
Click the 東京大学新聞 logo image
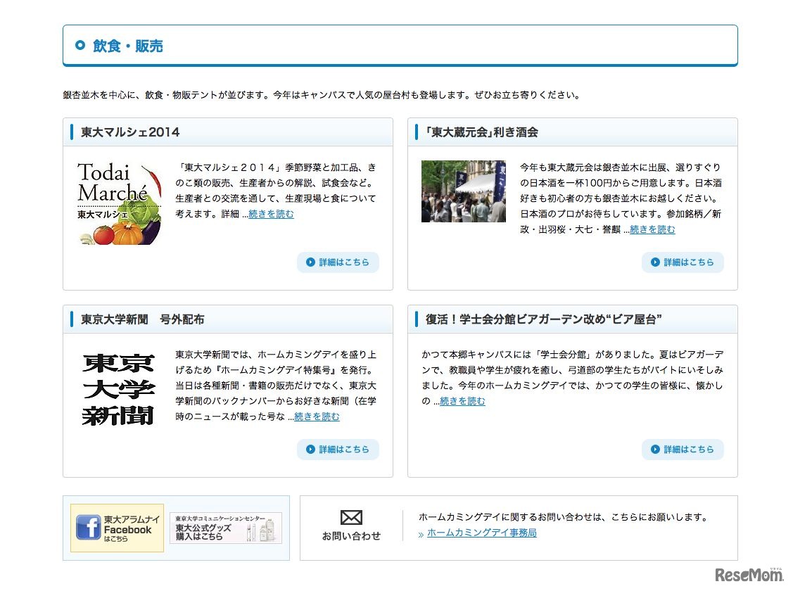[118, 390]
